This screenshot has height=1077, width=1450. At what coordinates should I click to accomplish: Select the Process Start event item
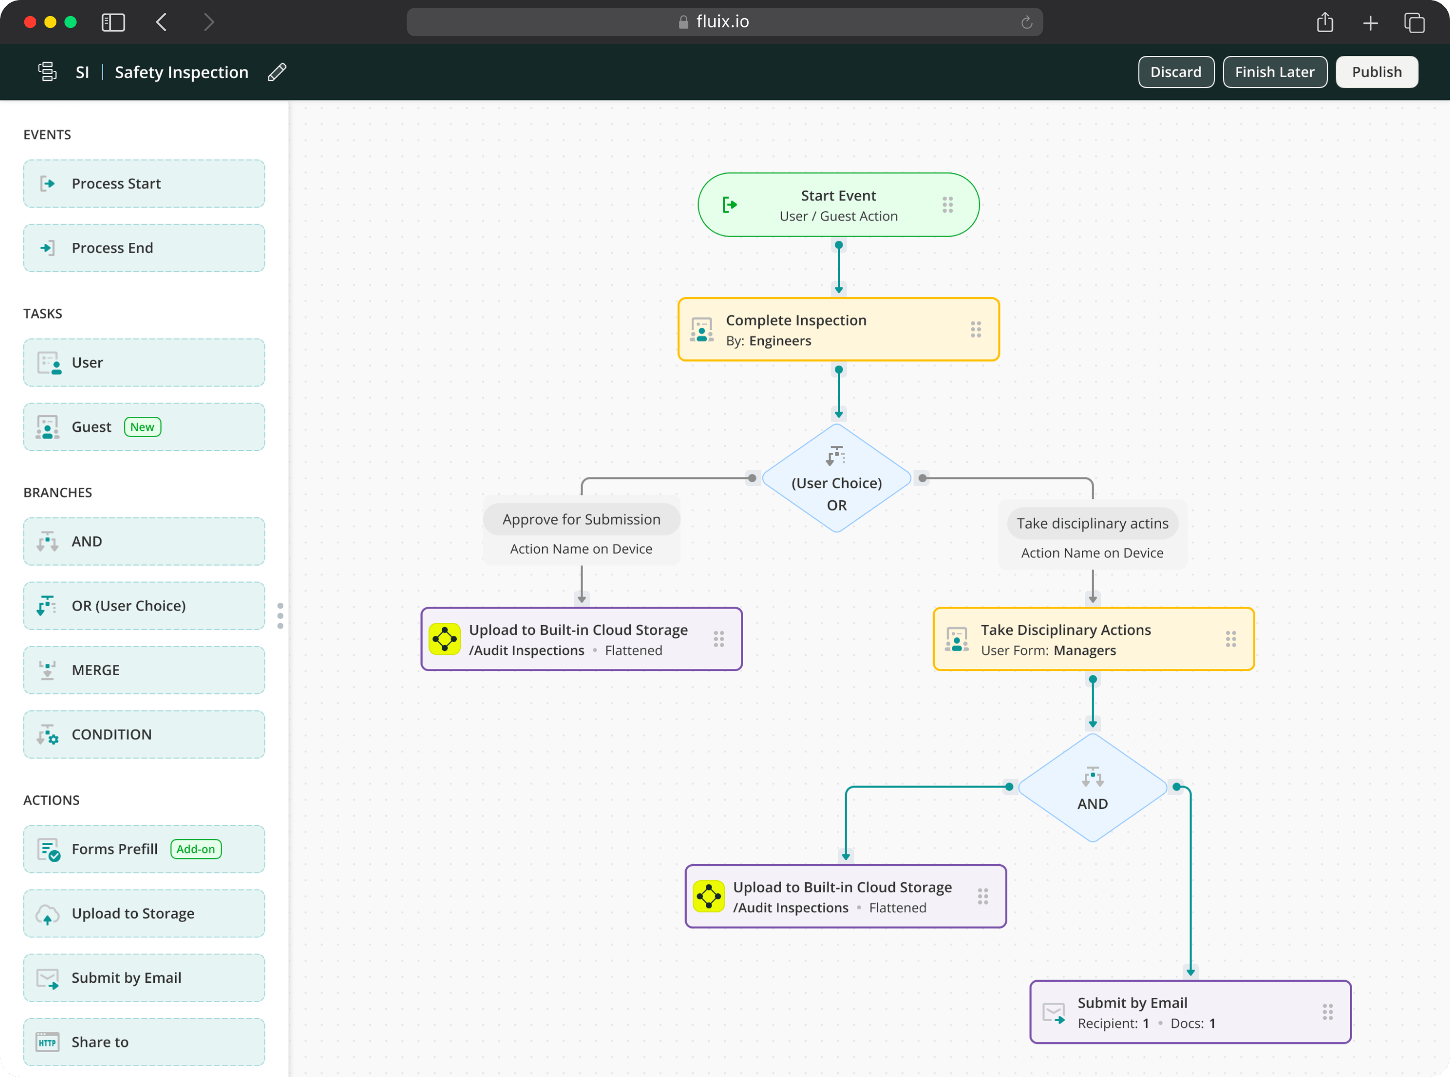coord(144,184)
